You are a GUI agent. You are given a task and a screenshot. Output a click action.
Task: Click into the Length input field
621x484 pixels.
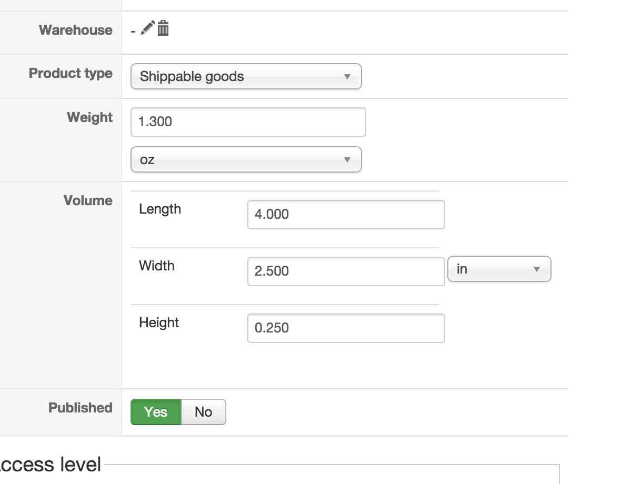tap(346, 215)
